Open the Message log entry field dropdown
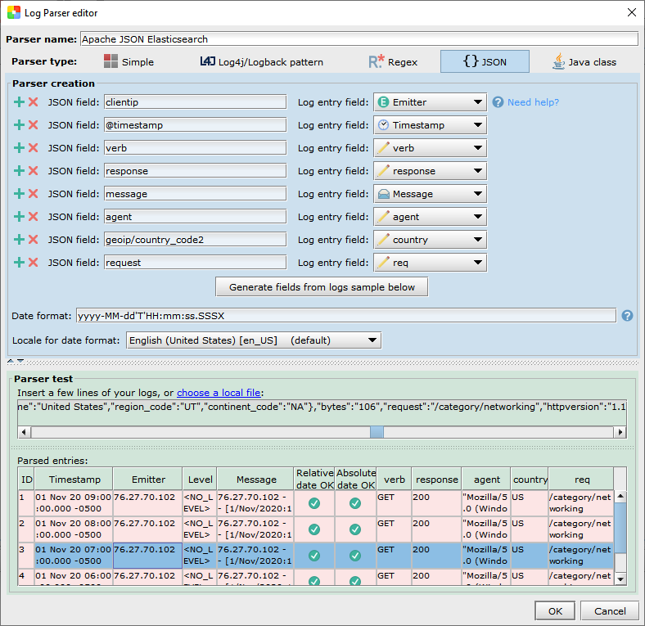 coord(431,194)
